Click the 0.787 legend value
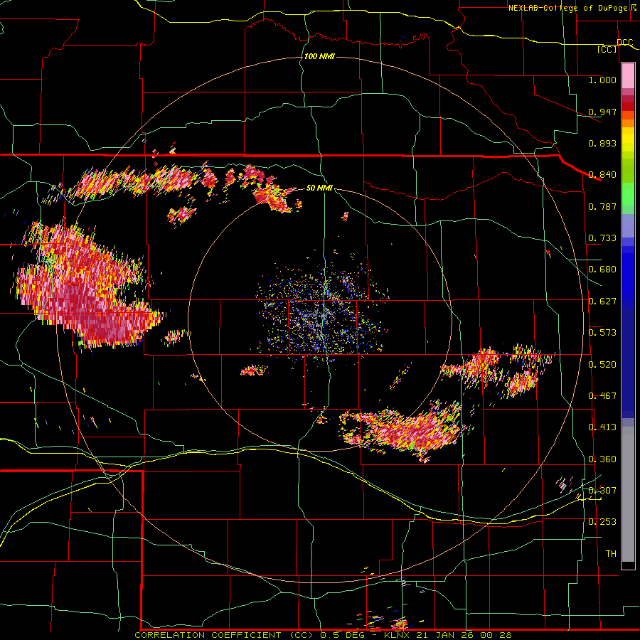 [x=602, y=206]
